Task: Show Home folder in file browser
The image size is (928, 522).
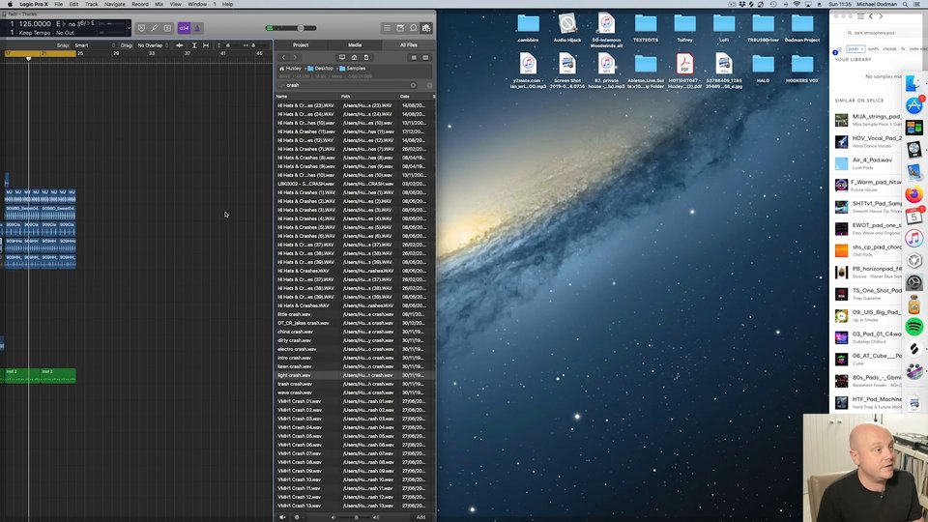Action: [x=354, y=57]
